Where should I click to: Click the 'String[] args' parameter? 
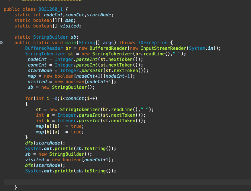tap(96, 43)
